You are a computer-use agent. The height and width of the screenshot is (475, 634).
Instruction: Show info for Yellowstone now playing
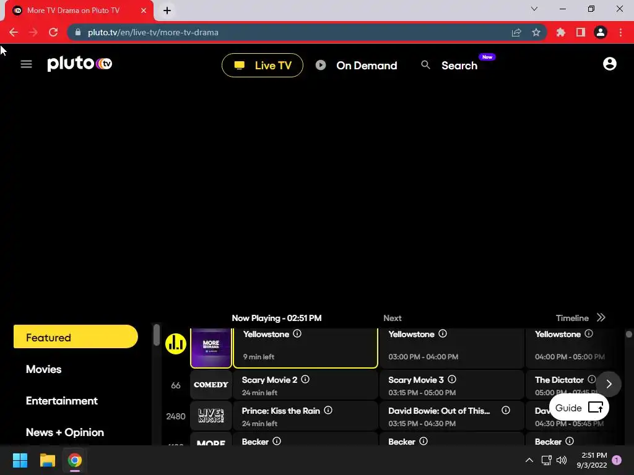[297, 333]
